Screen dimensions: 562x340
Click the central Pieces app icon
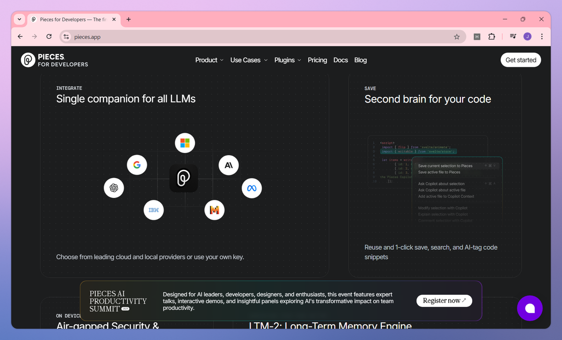pos(184,178)
